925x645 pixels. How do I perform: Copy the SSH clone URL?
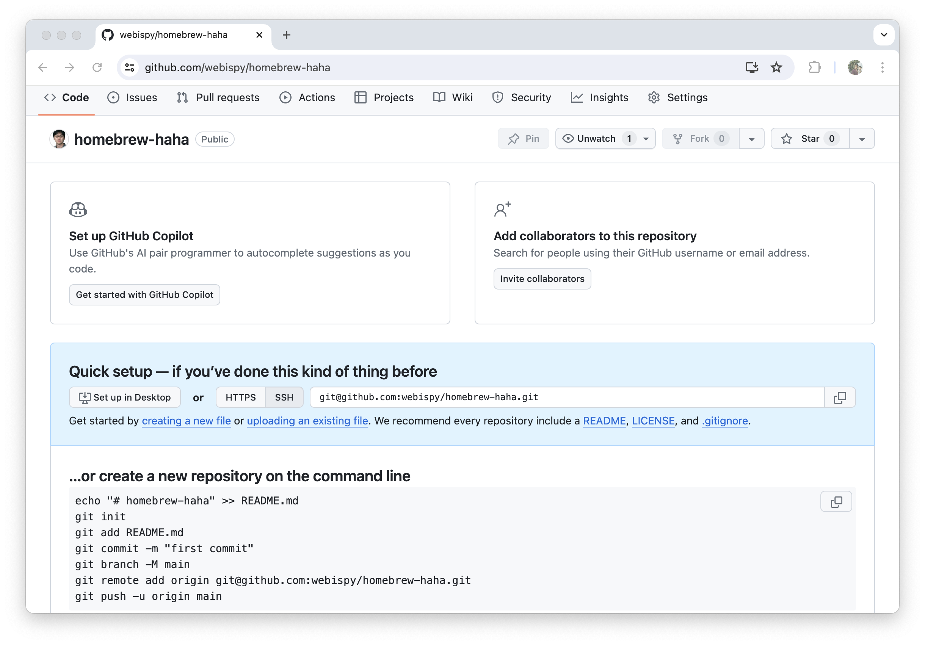tap(840, 398)
